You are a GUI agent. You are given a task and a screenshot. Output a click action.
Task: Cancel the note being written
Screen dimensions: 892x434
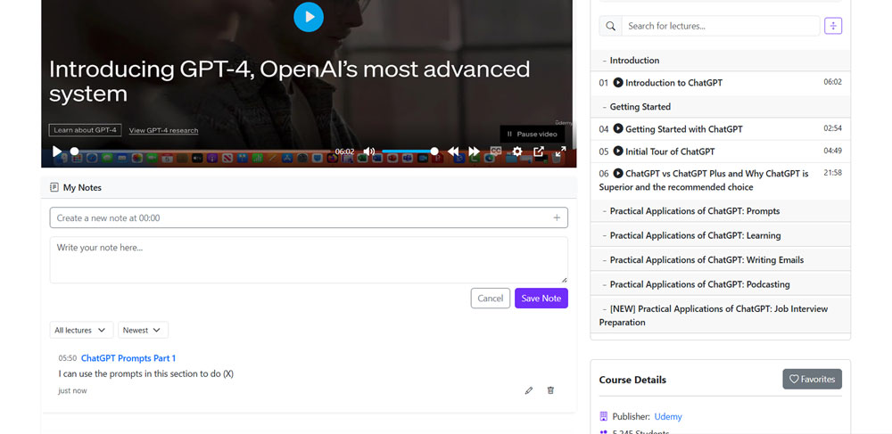click(x=491, y=299)
